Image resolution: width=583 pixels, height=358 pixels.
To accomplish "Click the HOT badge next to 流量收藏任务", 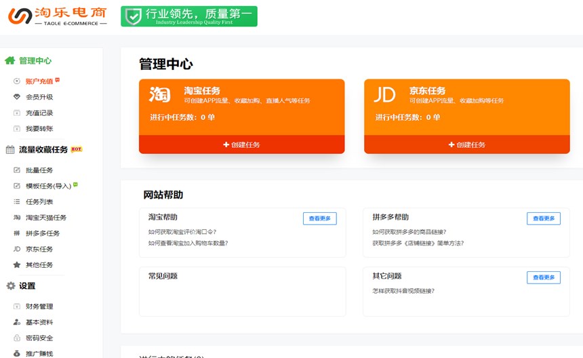I will (76, 149).
